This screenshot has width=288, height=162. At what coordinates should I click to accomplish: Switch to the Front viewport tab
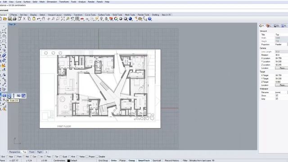[x=32, y=152]
